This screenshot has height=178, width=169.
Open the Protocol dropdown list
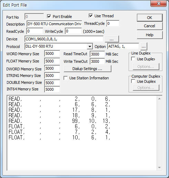click(90, 47)
